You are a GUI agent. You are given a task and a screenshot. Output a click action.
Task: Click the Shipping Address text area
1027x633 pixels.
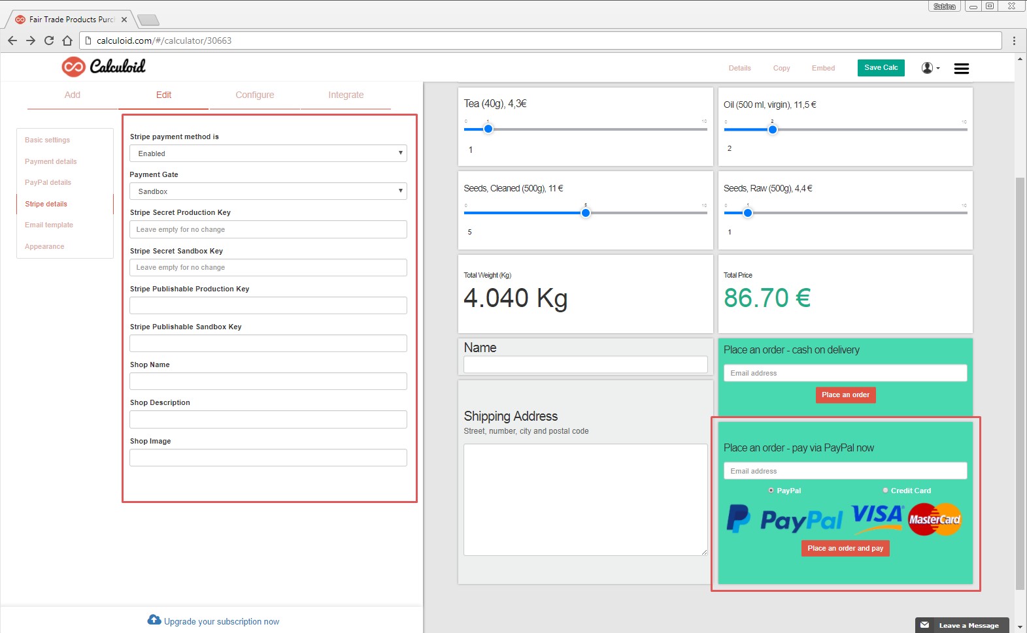[x=586, y=500]
